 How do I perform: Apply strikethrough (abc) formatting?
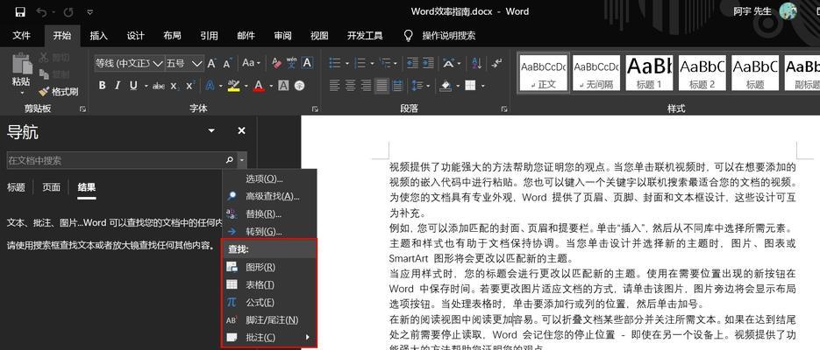159,86
